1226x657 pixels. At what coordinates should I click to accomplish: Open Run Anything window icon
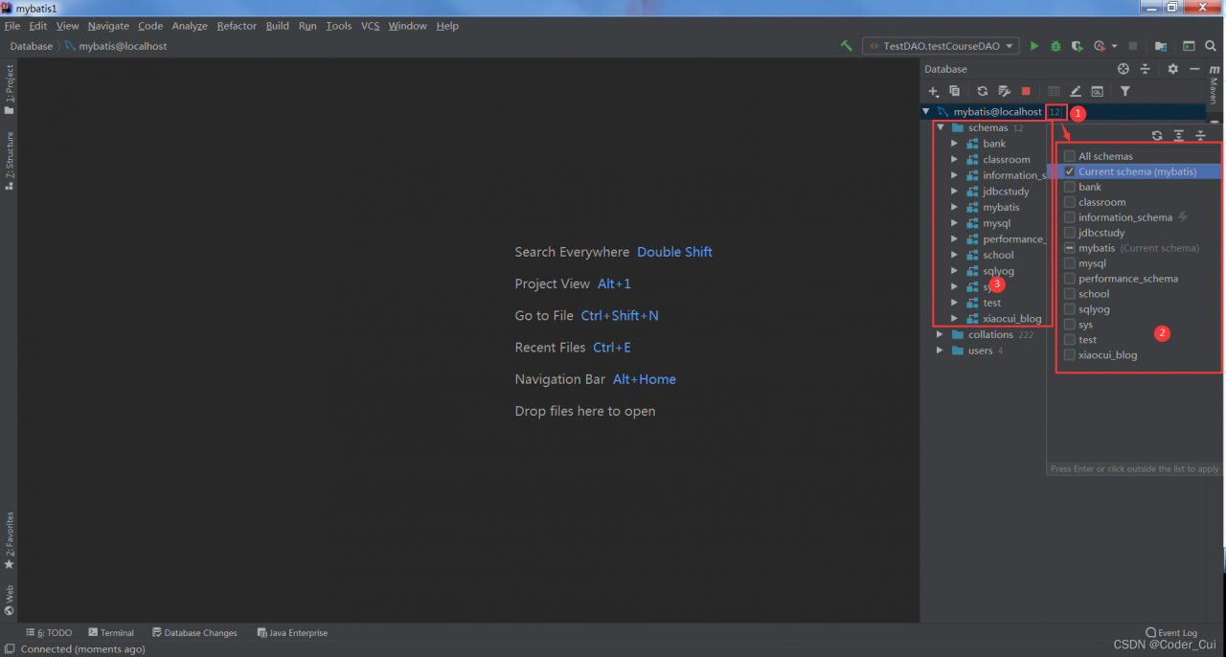coord(1189,46)
